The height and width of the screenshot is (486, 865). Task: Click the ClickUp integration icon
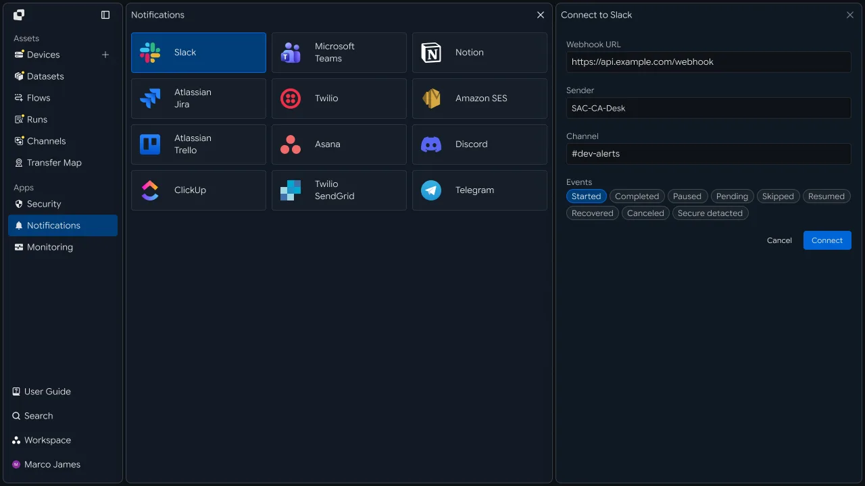coord(150,190)
